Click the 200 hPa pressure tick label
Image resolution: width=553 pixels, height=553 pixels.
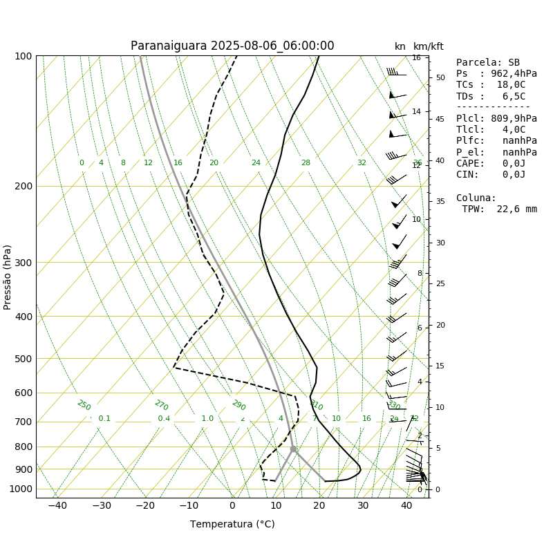[24, 186]
